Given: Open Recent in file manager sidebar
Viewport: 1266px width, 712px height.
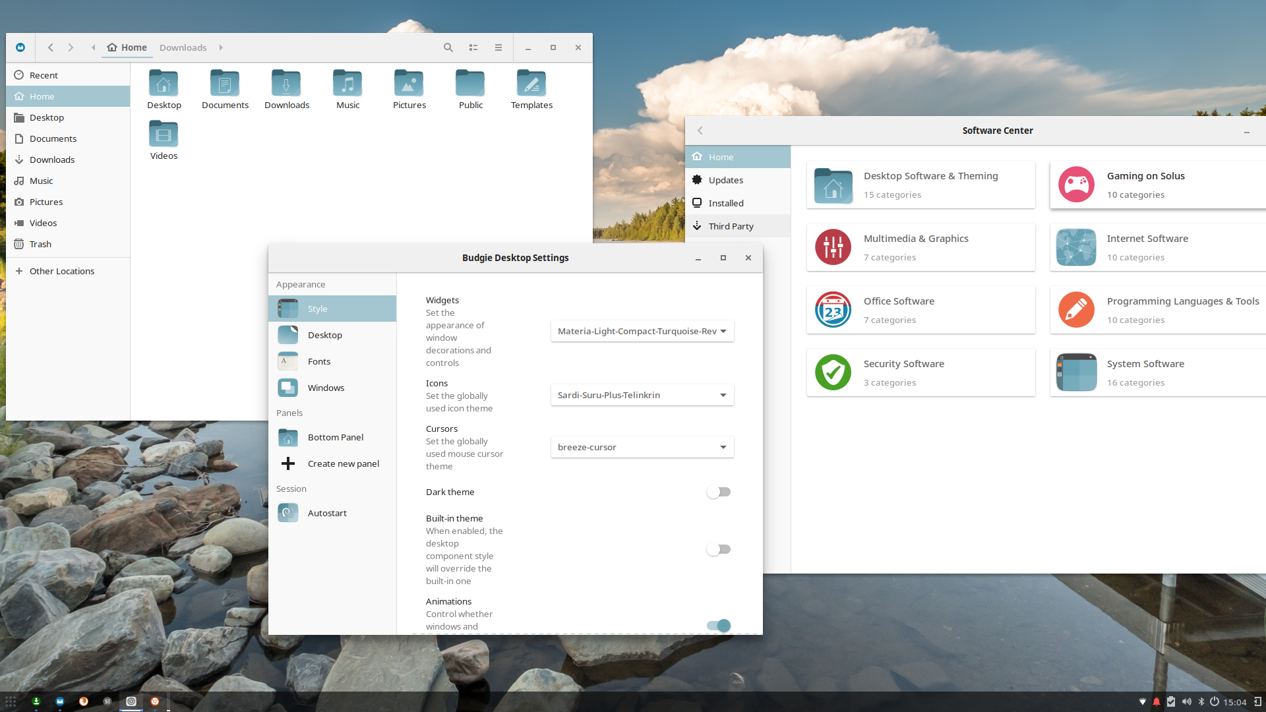Looking at the screenshot, I should tap(68, 75).
